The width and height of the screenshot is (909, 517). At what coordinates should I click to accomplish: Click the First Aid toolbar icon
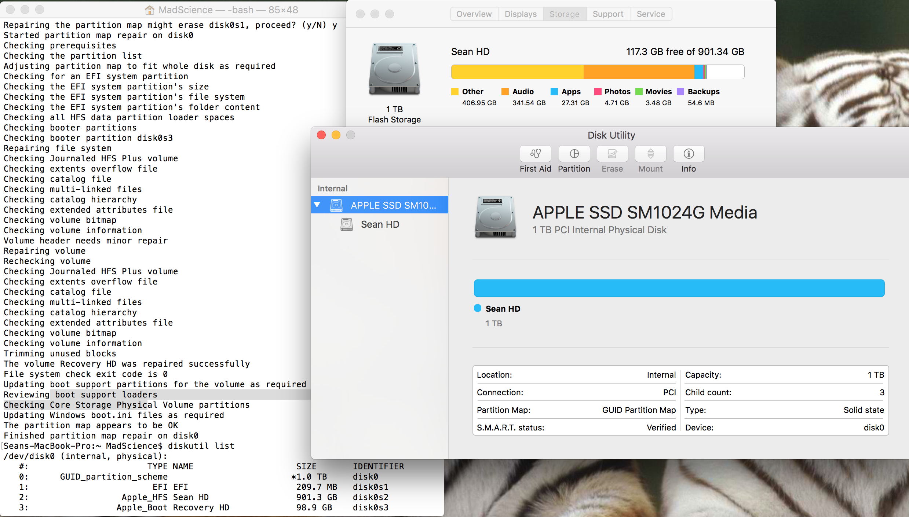pos(535,154)
